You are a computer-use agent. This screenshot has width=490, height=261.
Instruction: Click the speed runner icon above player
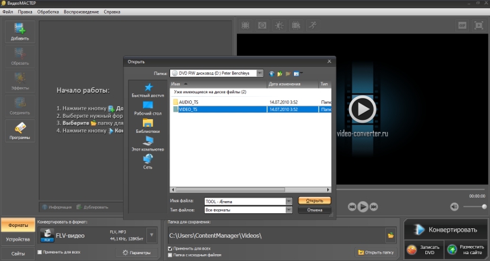[312, 25]
